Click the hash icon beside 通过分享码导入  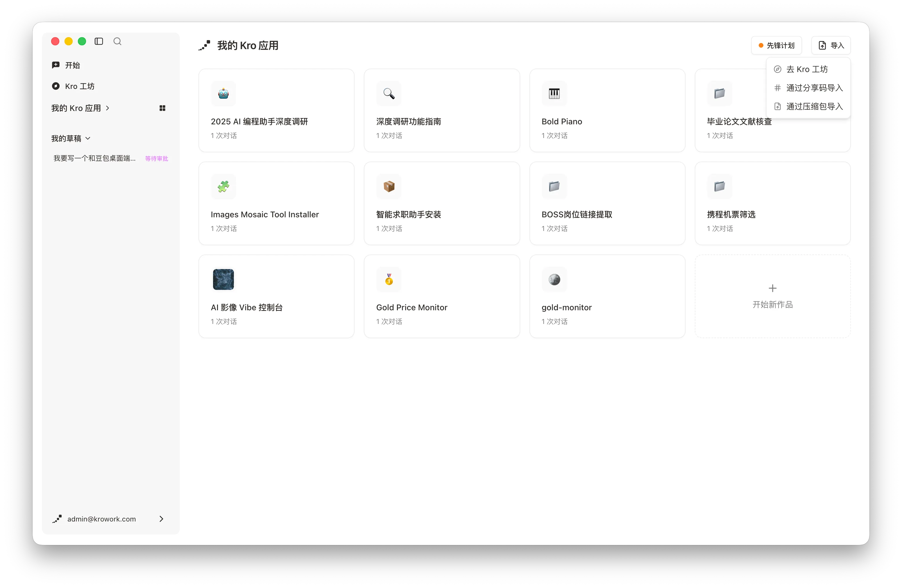(x=777, y=88)
